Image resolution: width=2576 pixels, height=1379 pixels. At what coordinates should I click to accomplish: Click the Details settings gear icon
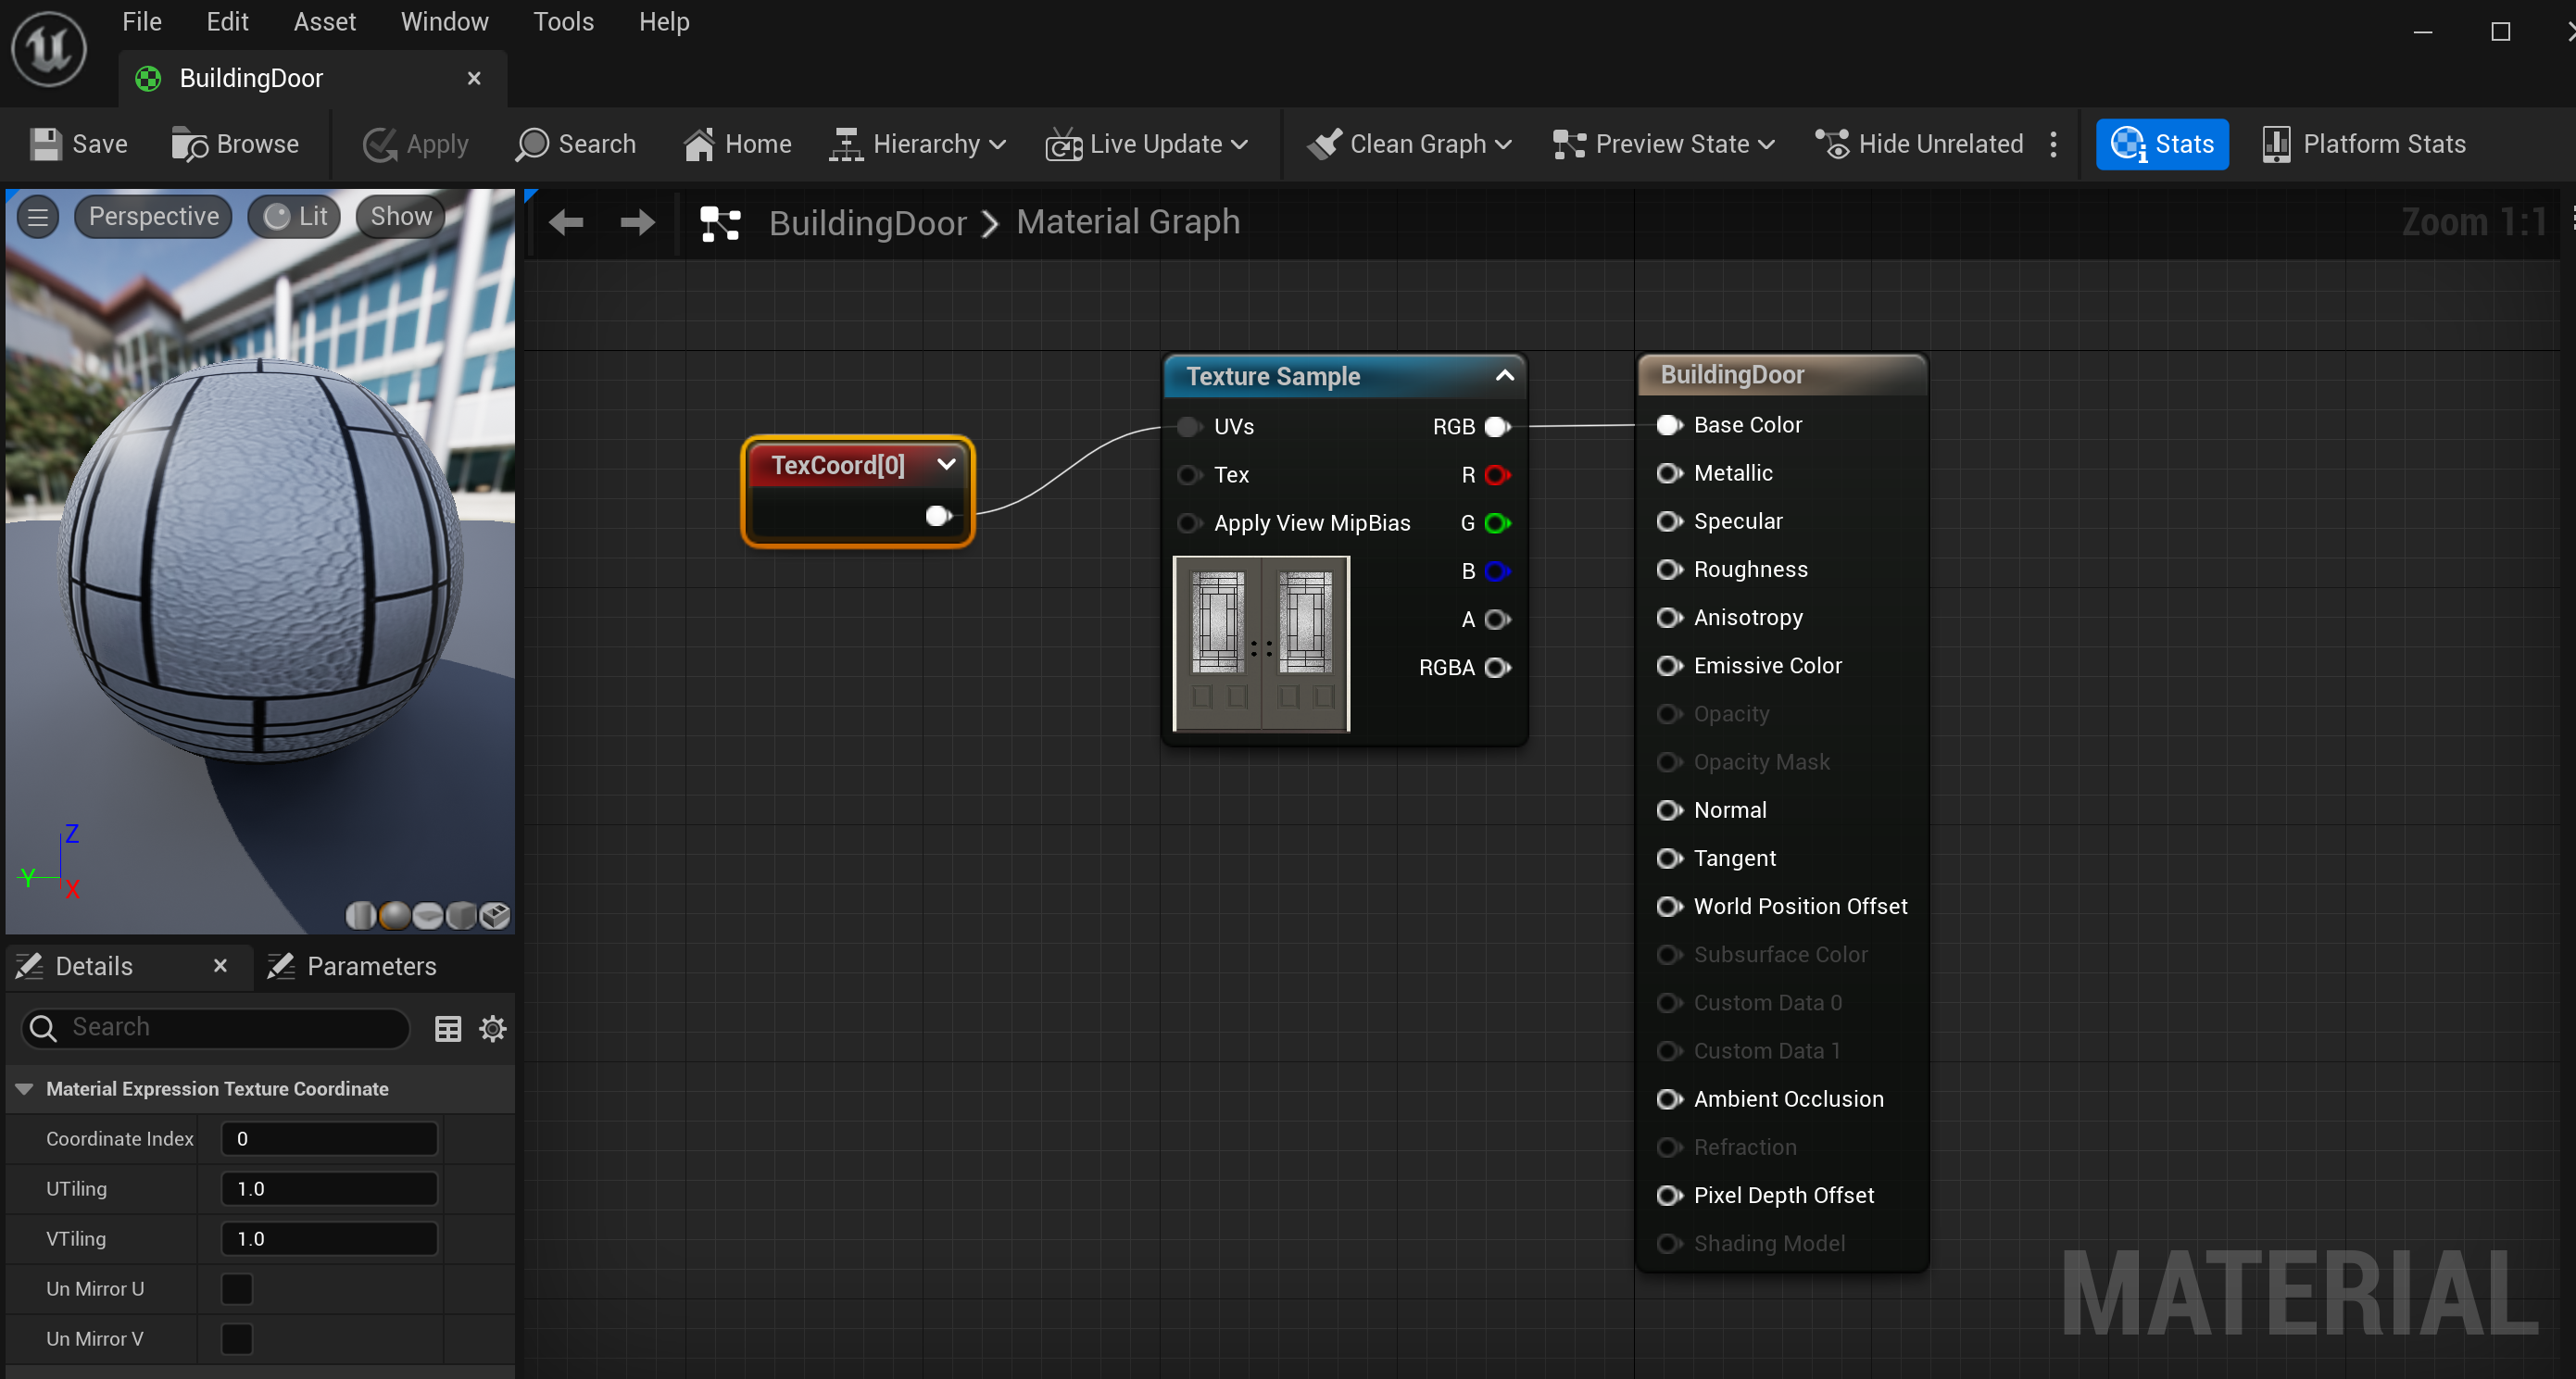[492, 1028]
